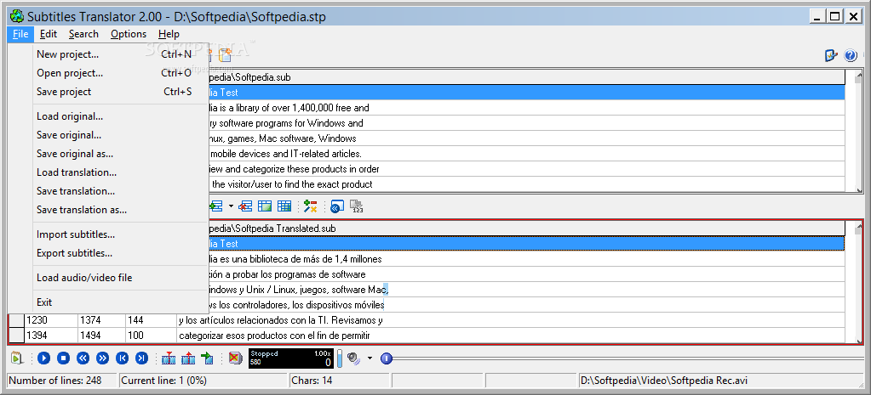The height and width of the screenshot is (395, 871).
Task: Click the filmstrip icon with red up arrow
Action: click(188, 358)
